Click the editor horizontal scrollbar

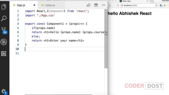(x=58, y=94)
